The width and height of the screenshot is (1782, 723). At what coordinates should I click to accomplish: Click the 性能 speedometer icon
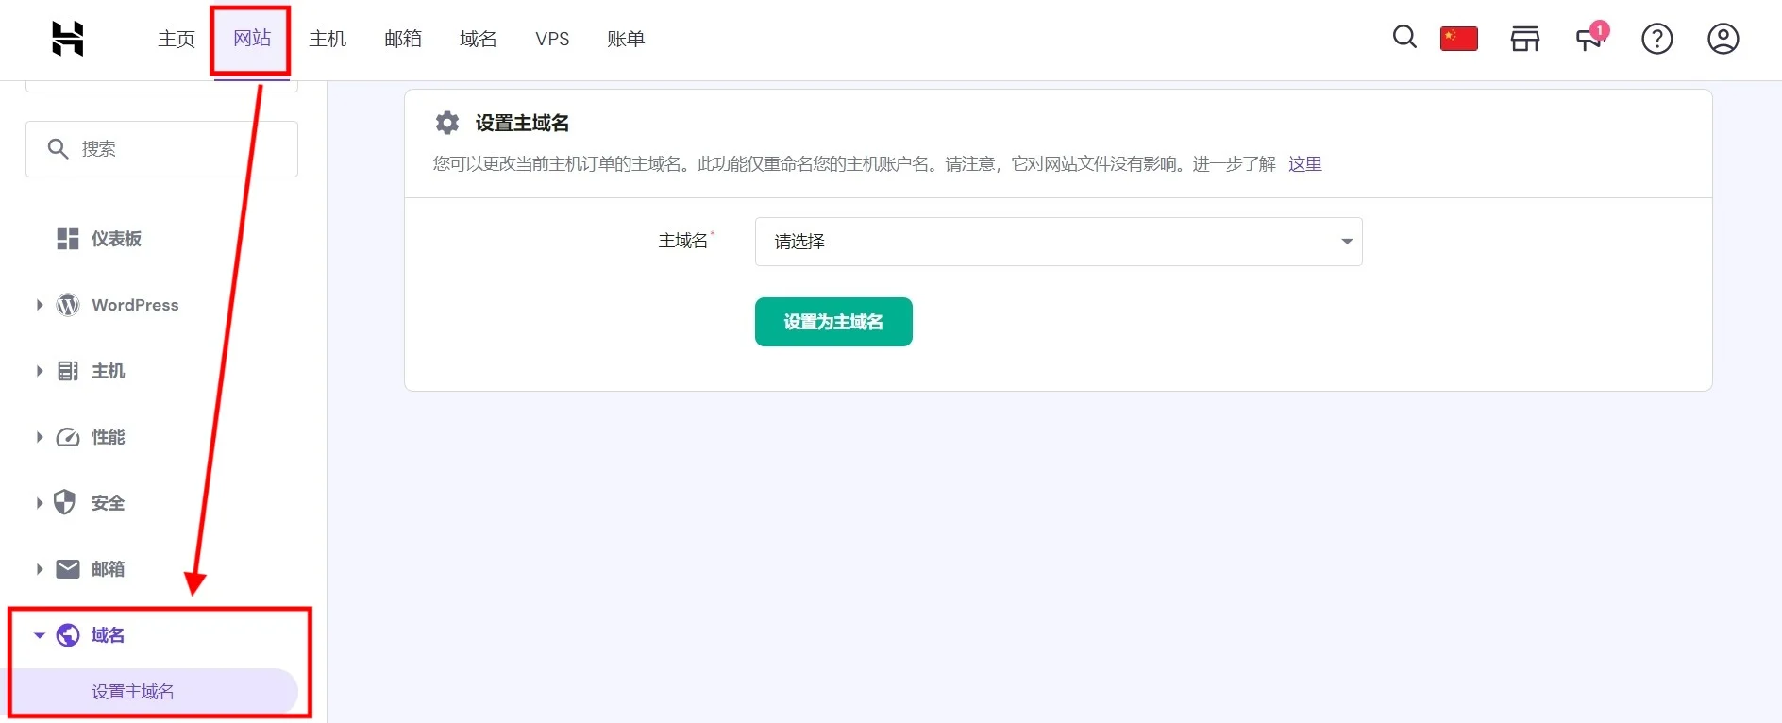coord(68,437)
